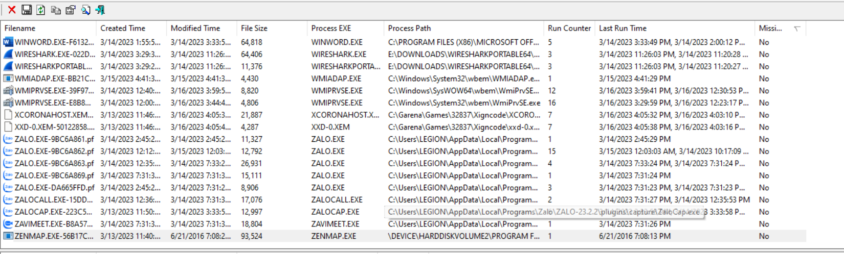Click the run counter value 12
Image resolution: width=844 pixels, height=254 pixels.
click(x=551, y=91)
